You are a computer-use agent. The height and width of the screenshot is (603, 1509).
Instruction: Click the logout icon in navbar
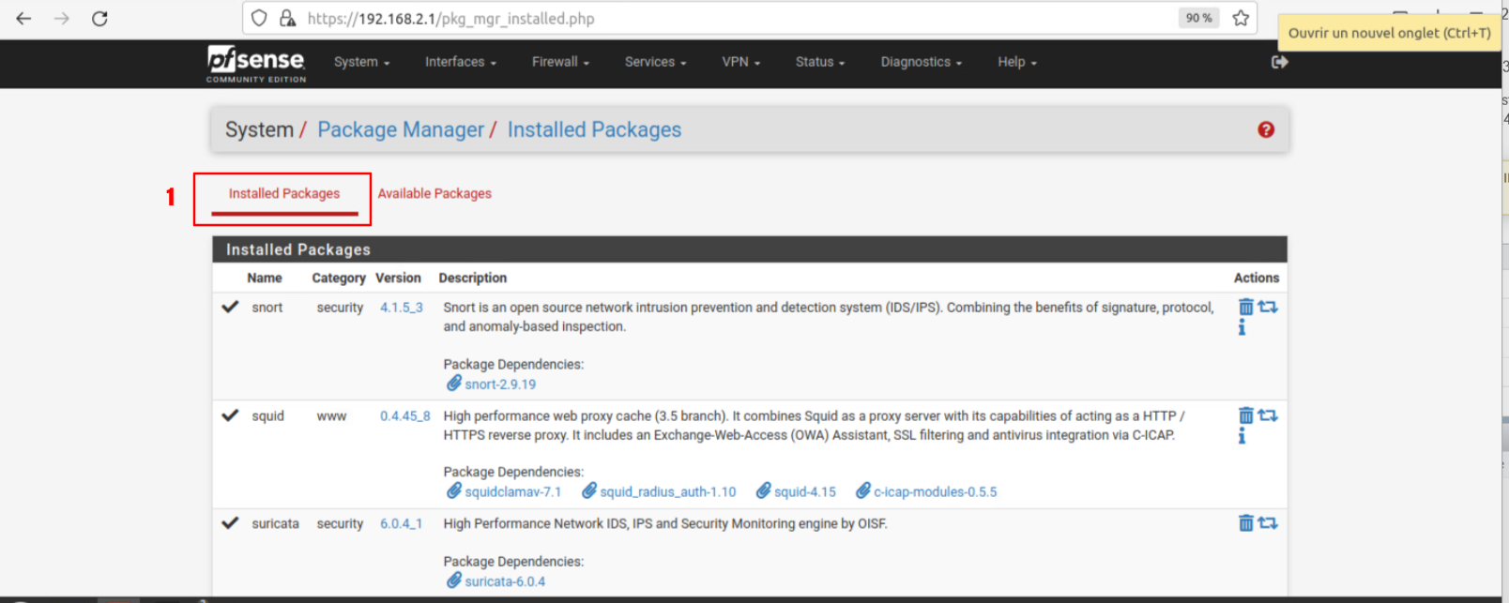[1279, 62]
